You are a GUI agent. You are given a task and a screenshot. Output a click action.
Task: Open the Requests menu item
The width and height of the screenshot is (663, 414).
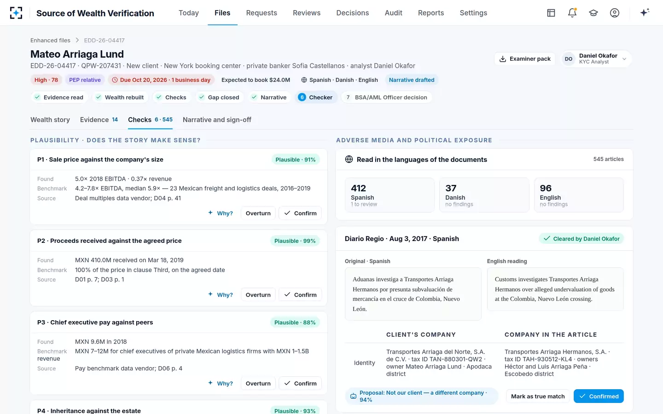pos(262,13)
